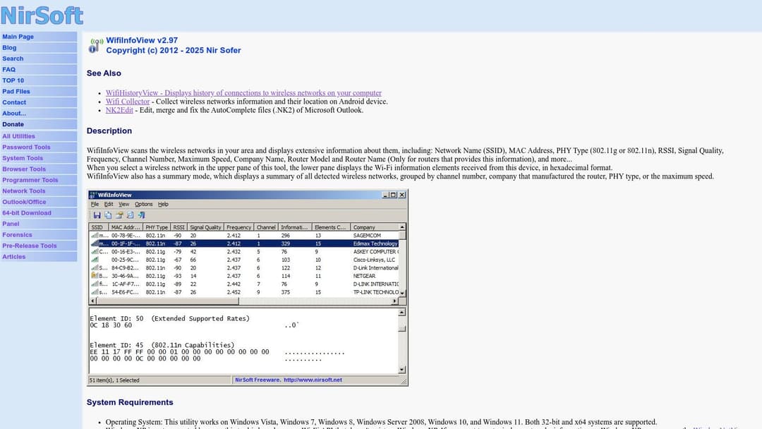Click the Exit icon in WifiInfoView toolbar

pos(141,215)
